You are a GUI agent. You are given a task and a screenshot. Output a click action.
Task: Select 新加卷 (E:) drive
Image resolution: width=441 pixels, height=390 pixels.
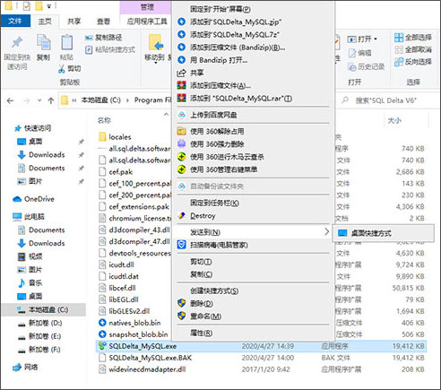click(39, 336)
